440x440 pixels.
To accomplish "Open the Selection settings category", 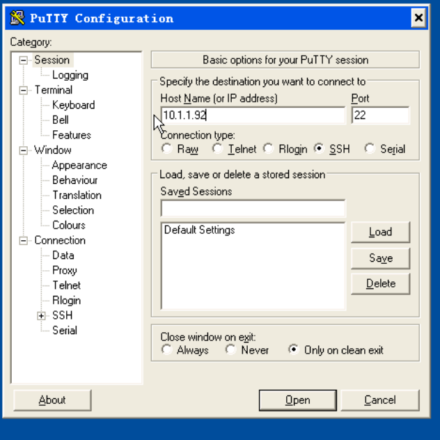I will [x=73, y=210].
